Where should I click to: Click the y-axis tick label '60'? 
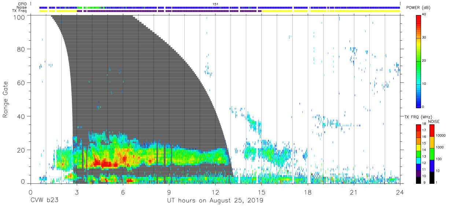tap(21, 83)
